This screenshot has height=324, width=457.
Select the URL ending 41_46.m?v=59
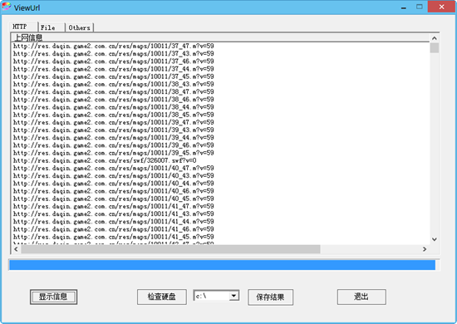[113, 229]
